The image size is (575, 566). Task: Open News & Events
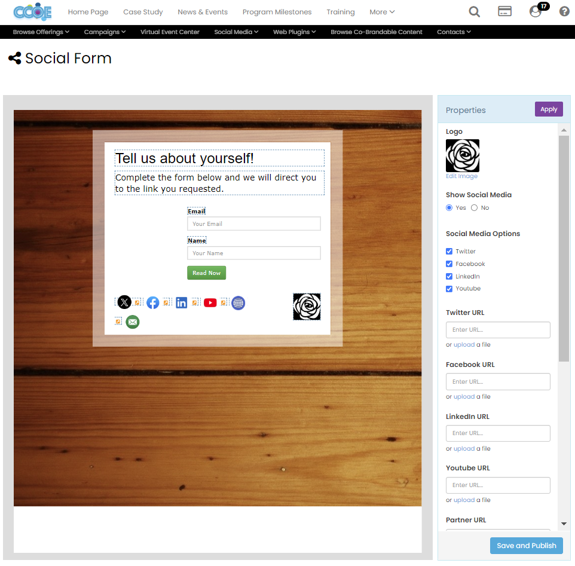pyautogui.click(x=203, y=12)
